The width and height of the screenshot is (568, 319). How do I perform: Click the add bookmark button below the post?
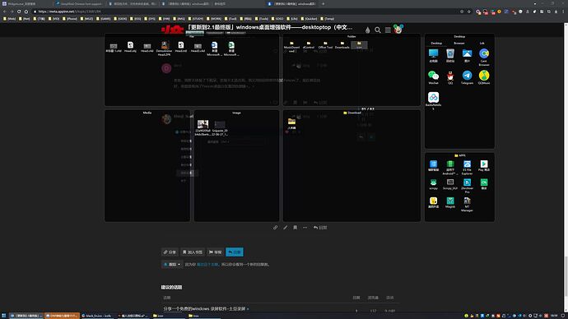point(193,252)
